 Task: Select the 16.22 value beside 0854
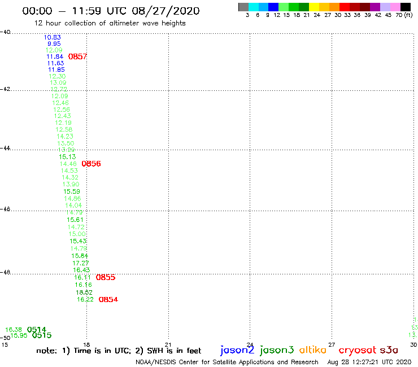pyautogui.click(x=85, y=299)
